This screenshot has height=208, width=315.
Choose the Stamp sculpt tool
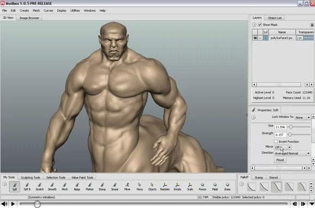[102, 187]
